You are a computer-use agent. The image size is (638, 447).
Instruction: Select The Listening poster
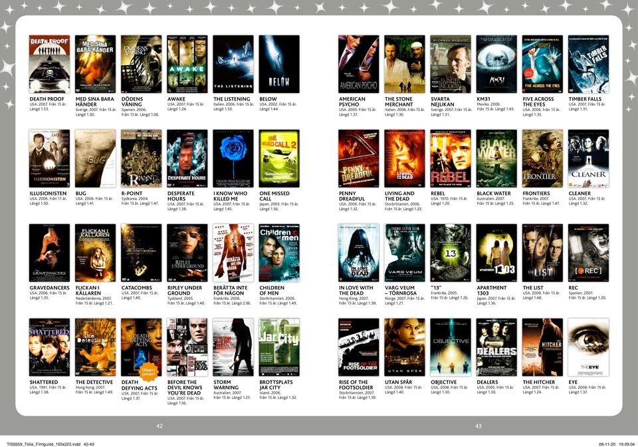233,64
